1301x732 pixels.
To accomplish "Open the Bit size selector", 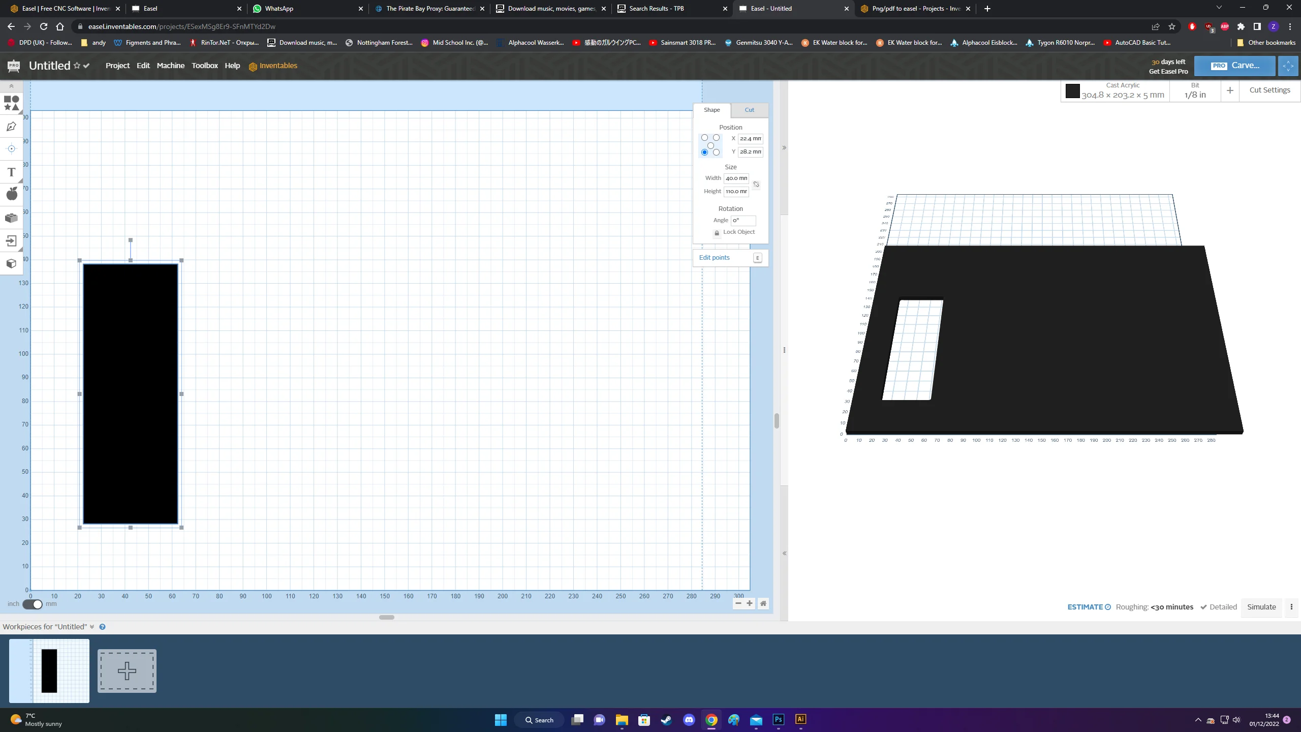I will coord(1195,91).
